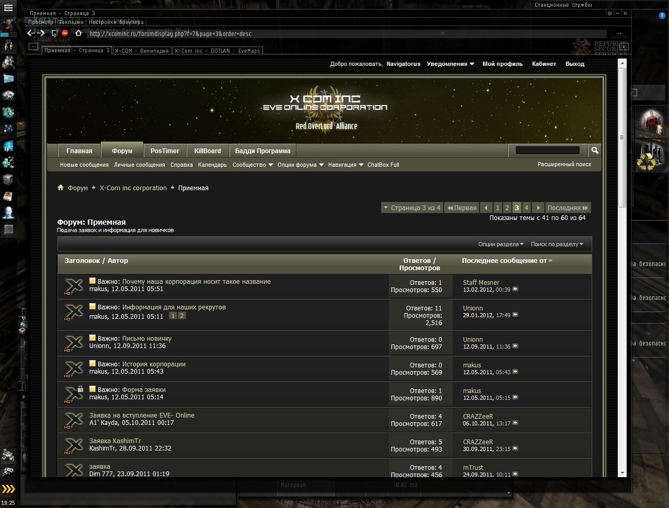Open thread История корпорации
This screenshot has width=669, height=508.
pyautogui.click(x=154, y=364)
